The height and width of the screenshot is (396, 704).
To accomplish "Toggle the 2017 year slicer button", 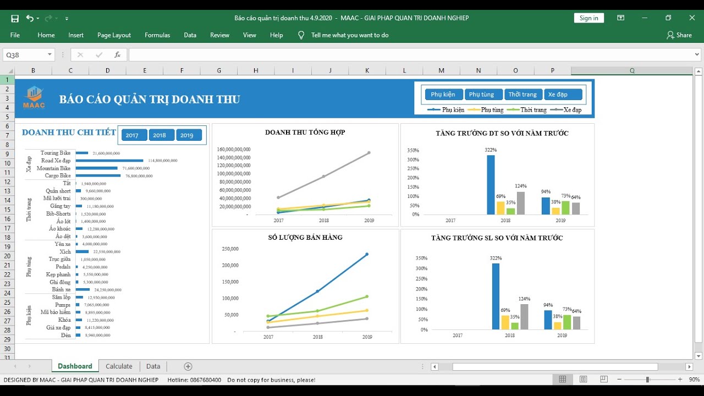I will pyautogui.click(x=134, y=135).
